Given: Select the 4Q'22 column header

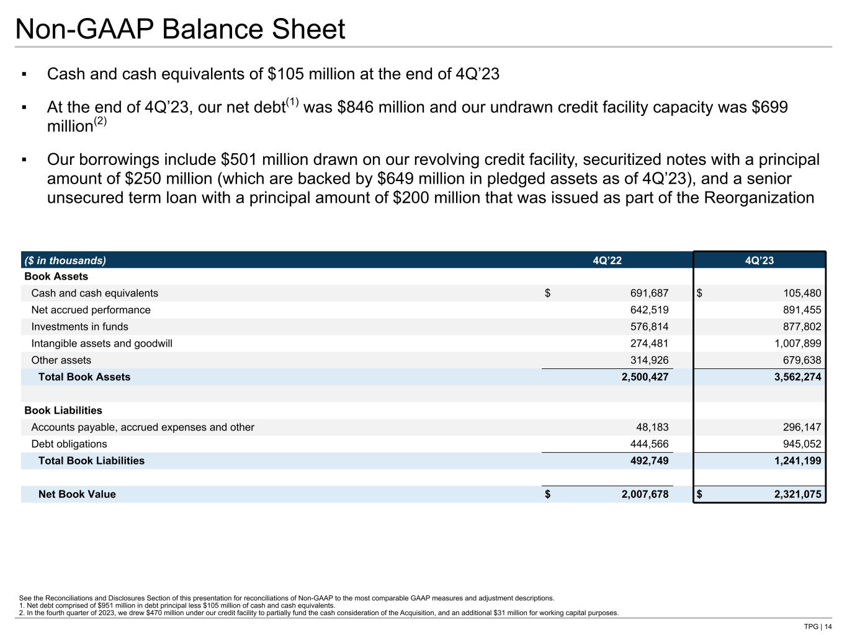Looking at the screenshot, I should coord(607,260).
